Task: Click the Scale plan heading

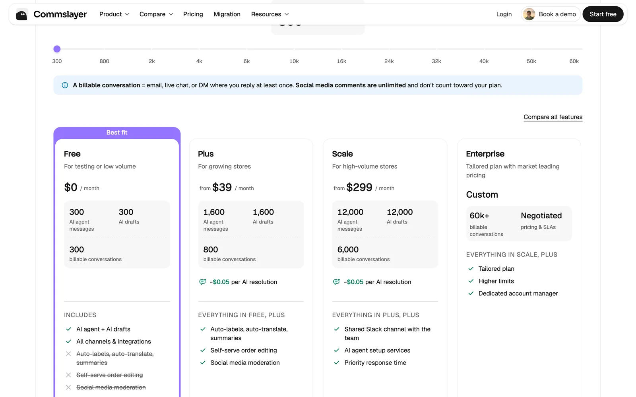Action: [343, 154]
